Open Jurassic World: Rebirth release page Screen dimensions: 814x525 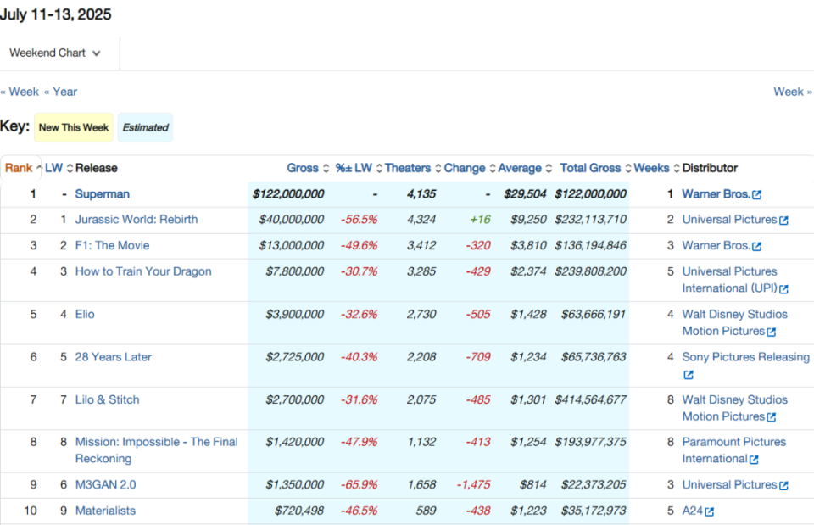click(137, 220)
